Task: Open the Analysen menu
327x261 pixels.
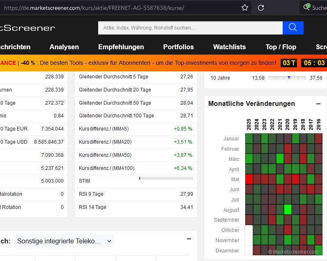Action: [x=64, y=47]
